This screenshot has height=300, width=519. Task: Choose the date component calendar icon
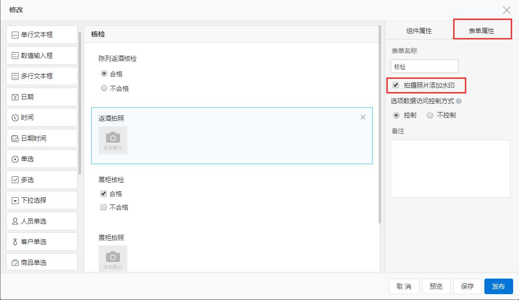pos(15,97)
